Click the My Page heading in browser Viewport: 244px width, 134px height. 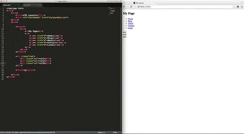(129, 13)
